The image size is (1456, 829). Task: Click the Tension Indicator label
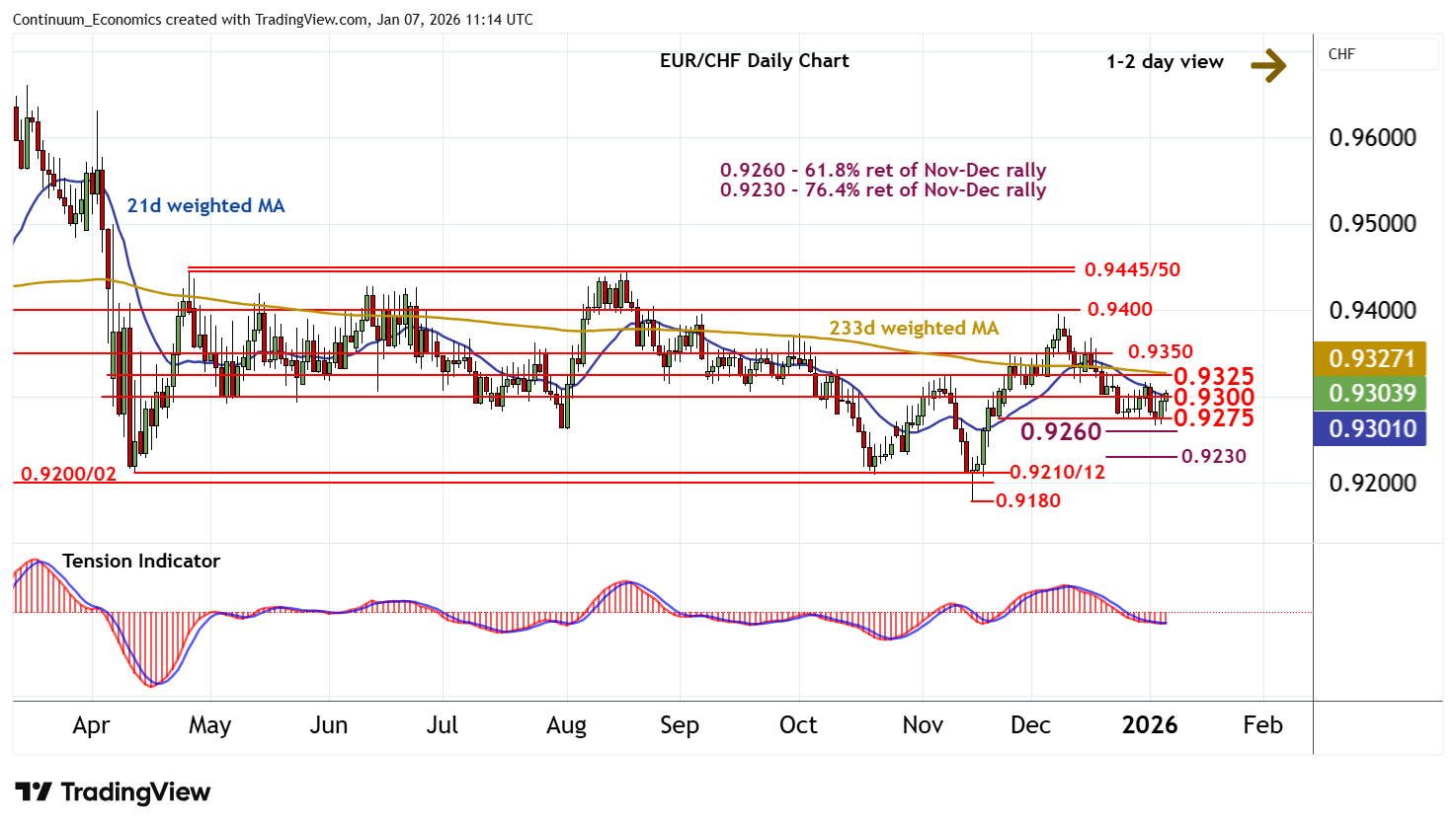coord(140,561)
